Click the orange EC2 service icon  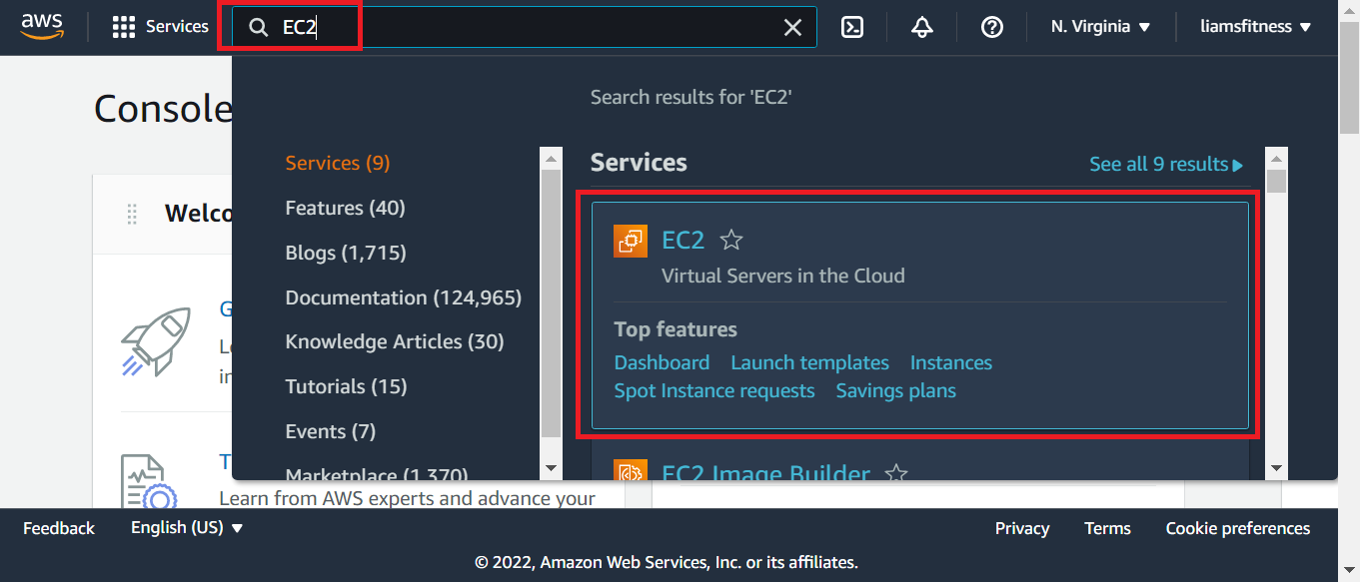click(631, 241)
